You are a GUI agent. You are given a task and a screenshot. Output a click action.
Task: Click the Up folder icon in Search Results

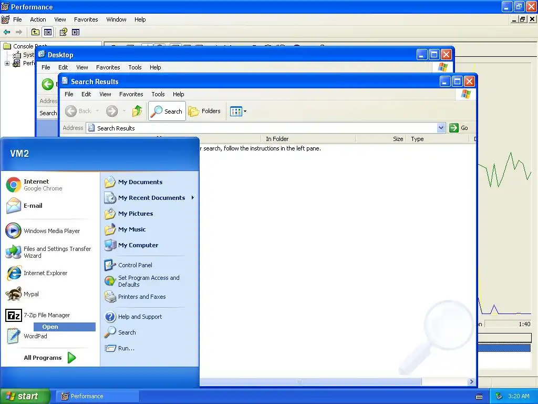coord(137,111)
